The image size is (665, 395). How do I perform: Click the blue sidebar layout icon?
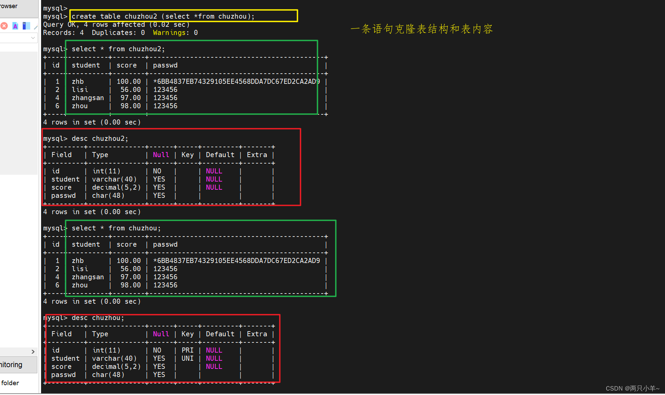26,26
